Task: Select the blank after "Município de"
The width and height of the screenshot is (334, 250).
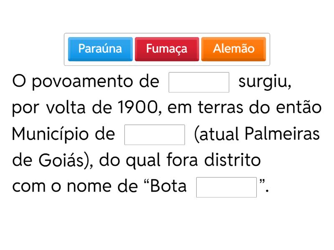Action: pyautogui.click(x=154, y=135)
